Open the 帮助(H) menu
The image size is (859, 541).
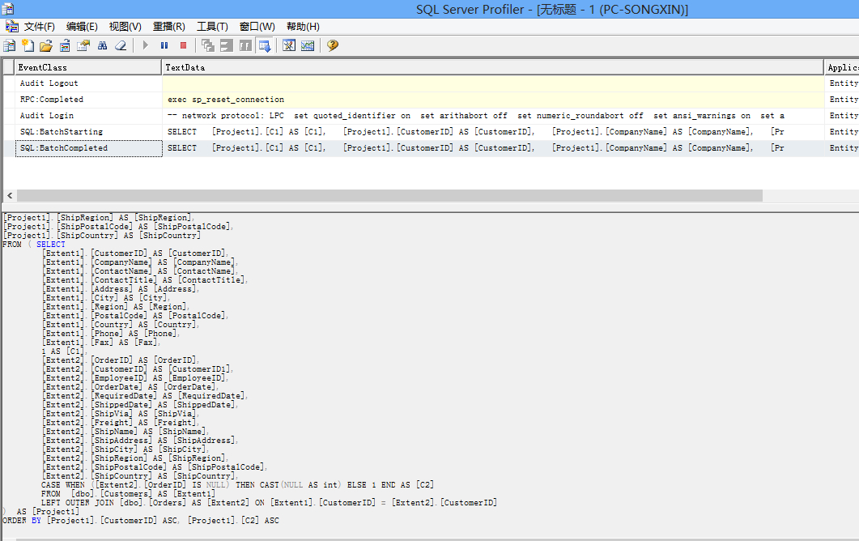pyautogui.click(x=303, y=26)
